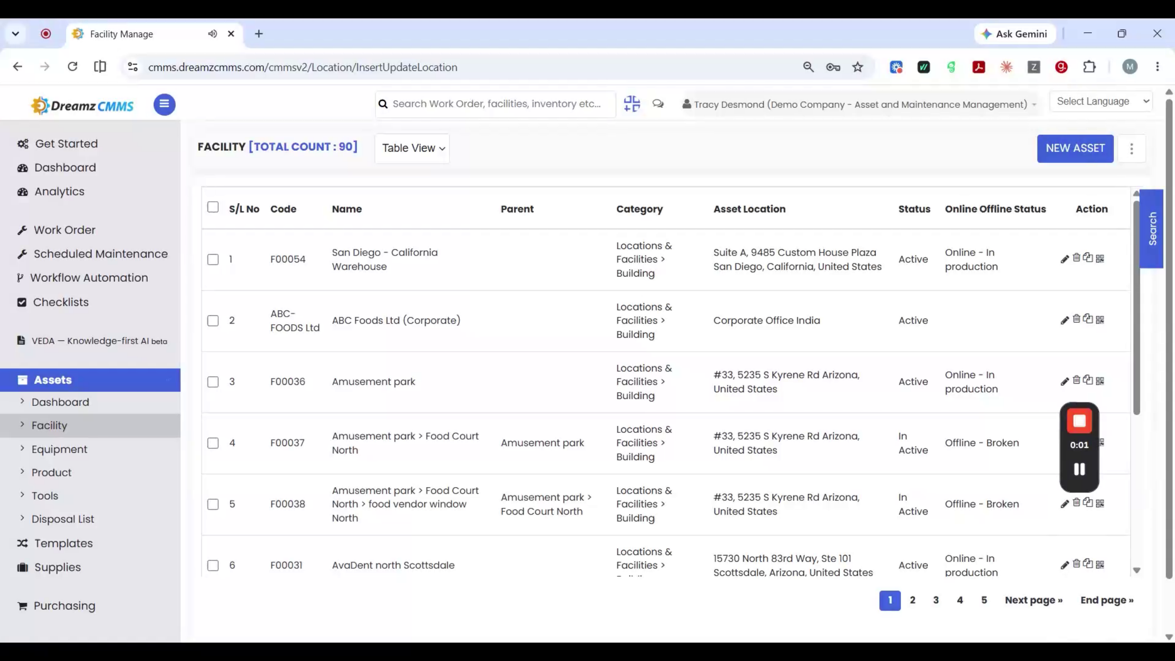Edit San Diego warehouse row with pencil icon

coord(1064,259)
